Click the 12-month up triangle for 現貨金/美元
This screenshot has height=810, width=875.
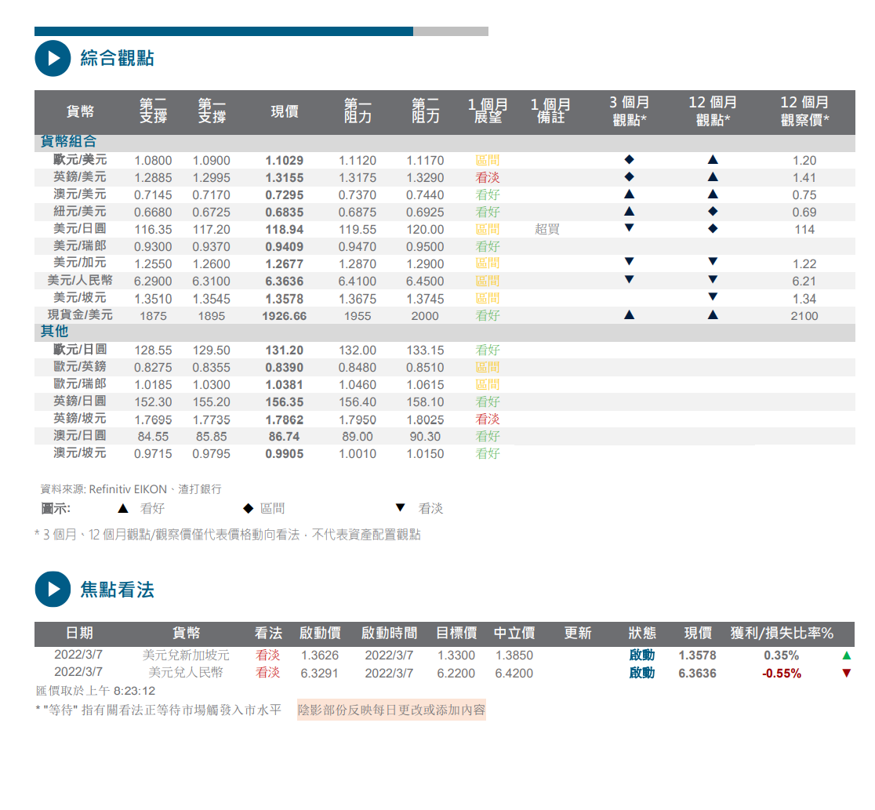pyautogui.click(x=713, y=315)
